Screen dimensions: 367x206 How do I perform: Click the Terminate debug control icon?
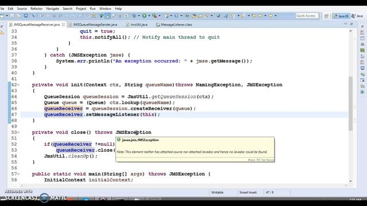pyautogui.click(x=54, y=15)
